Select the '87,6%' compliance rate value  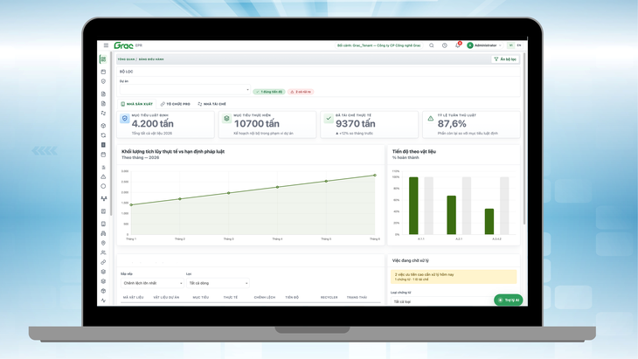[452, 123]
